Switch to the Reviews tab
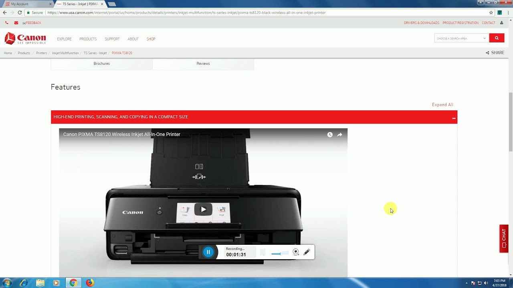The width and height of the screenshot is (513, 288). [x=203, y=64]
